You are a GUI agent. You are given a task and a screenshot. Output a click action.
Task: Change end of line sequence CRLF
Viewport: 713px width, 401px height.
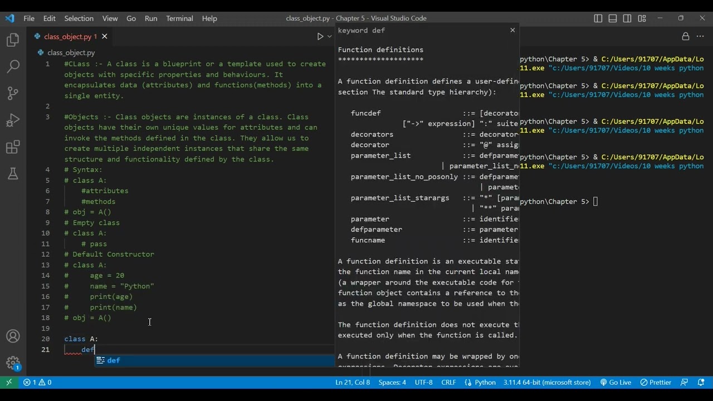click(x=448, y=383)
